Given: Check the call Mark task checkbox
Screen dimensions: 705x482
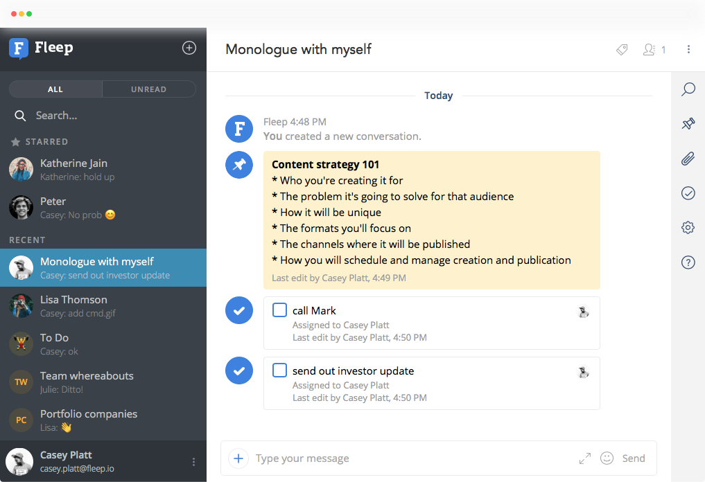Looking at the screenshot, I should [279, 310].
